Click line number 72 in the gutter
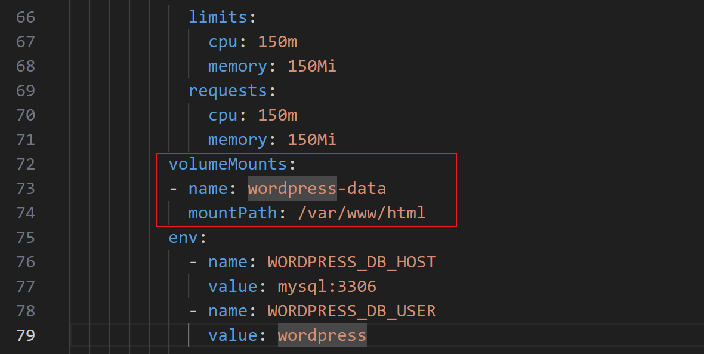Image resolution: width=704 pixels, height=354 pixels. point(26,164)
